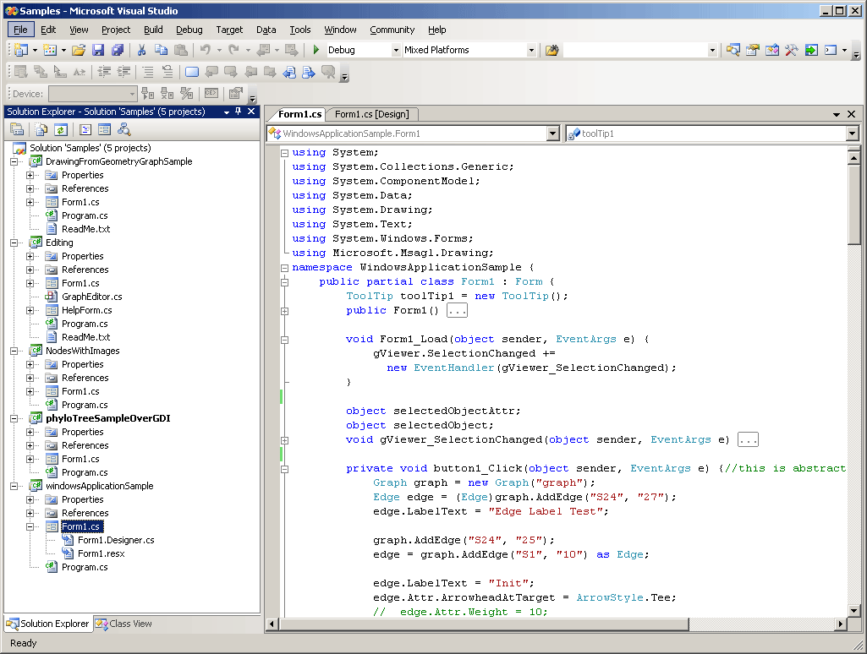The image size is (867, 654).
Task: Click the editor vertical scrollbar down arrow
Action: click(x=853, y=610)
